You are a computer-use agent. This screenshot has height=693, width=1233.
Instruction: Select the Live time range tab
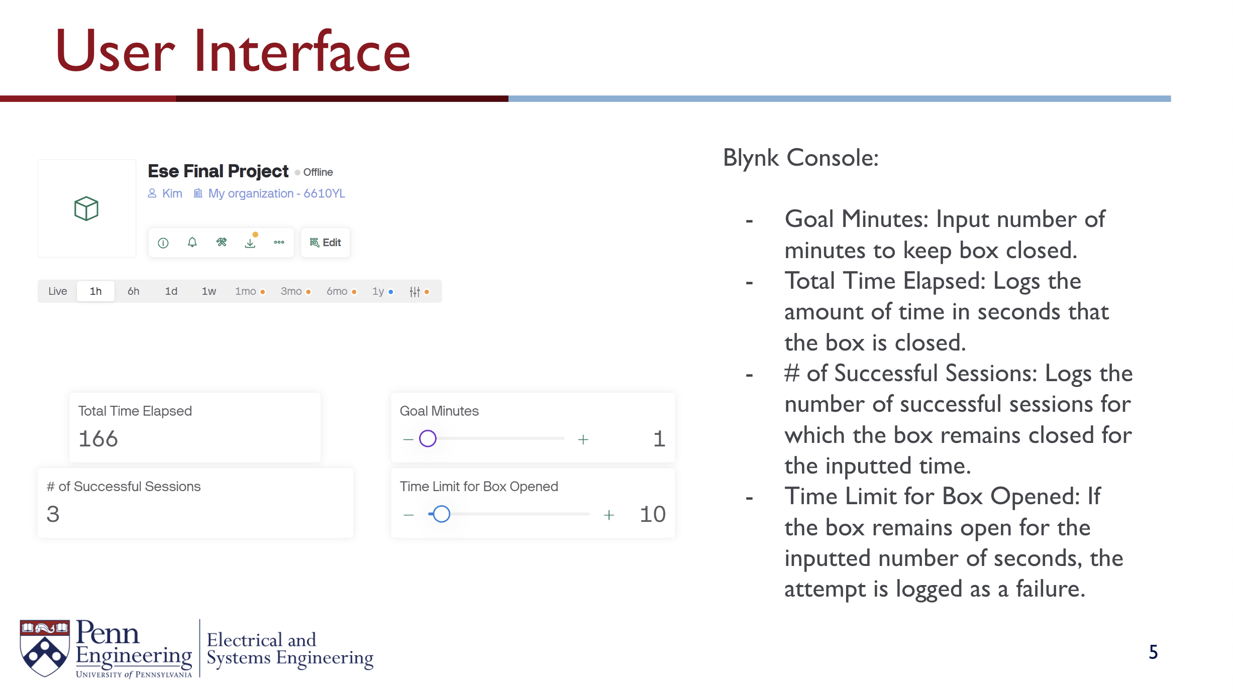[x=58, y=291]
